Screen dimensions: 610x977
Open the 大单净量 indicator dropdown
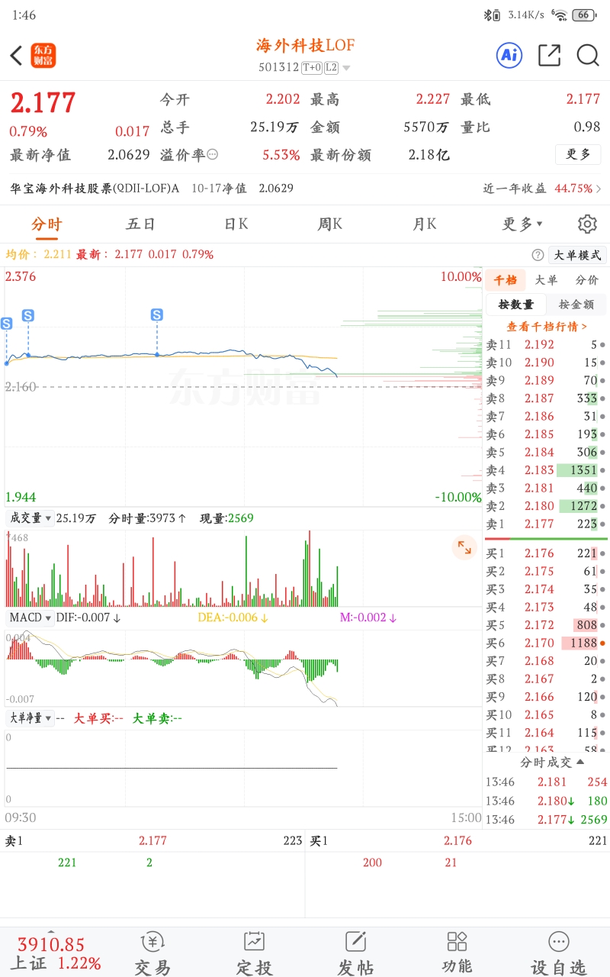(31, 717)
